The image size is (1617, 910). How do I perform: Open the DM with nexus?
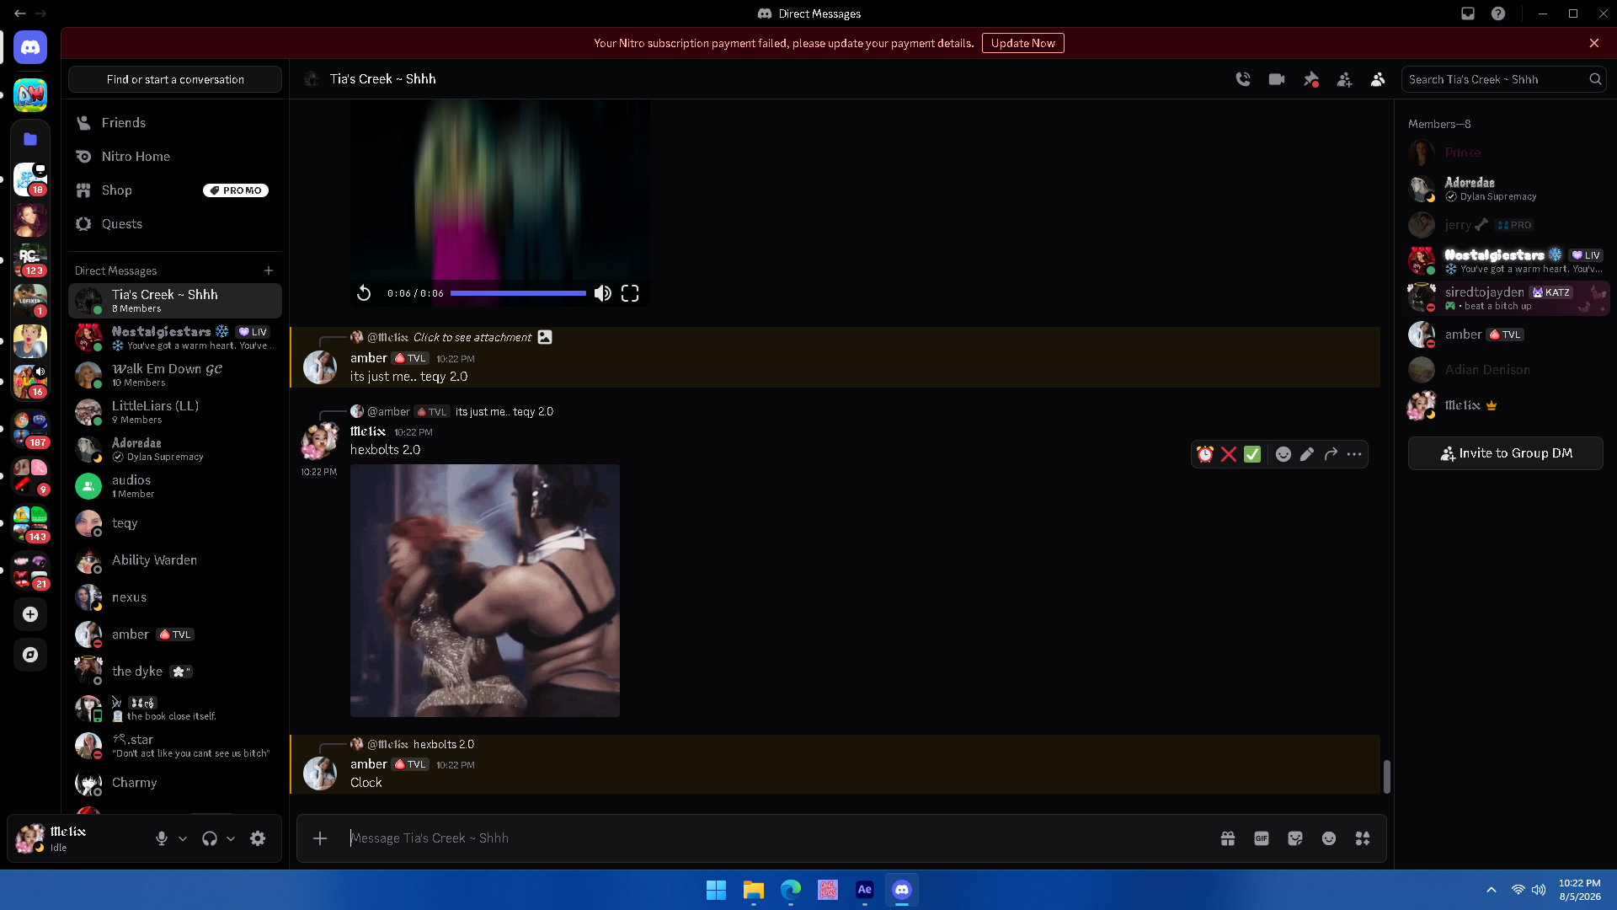click(175, 597)
